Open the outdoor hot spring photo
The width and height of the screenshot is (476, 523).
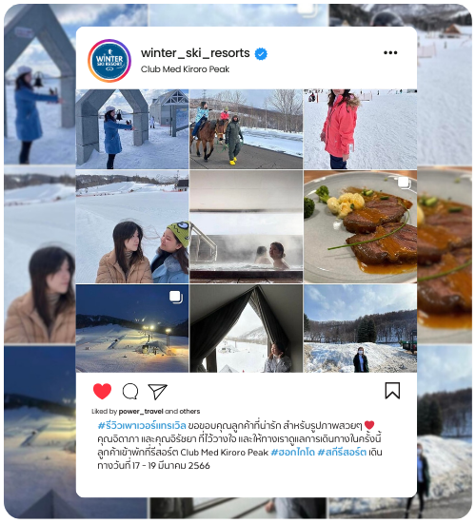pyautogui.click(x=247, y=227)
